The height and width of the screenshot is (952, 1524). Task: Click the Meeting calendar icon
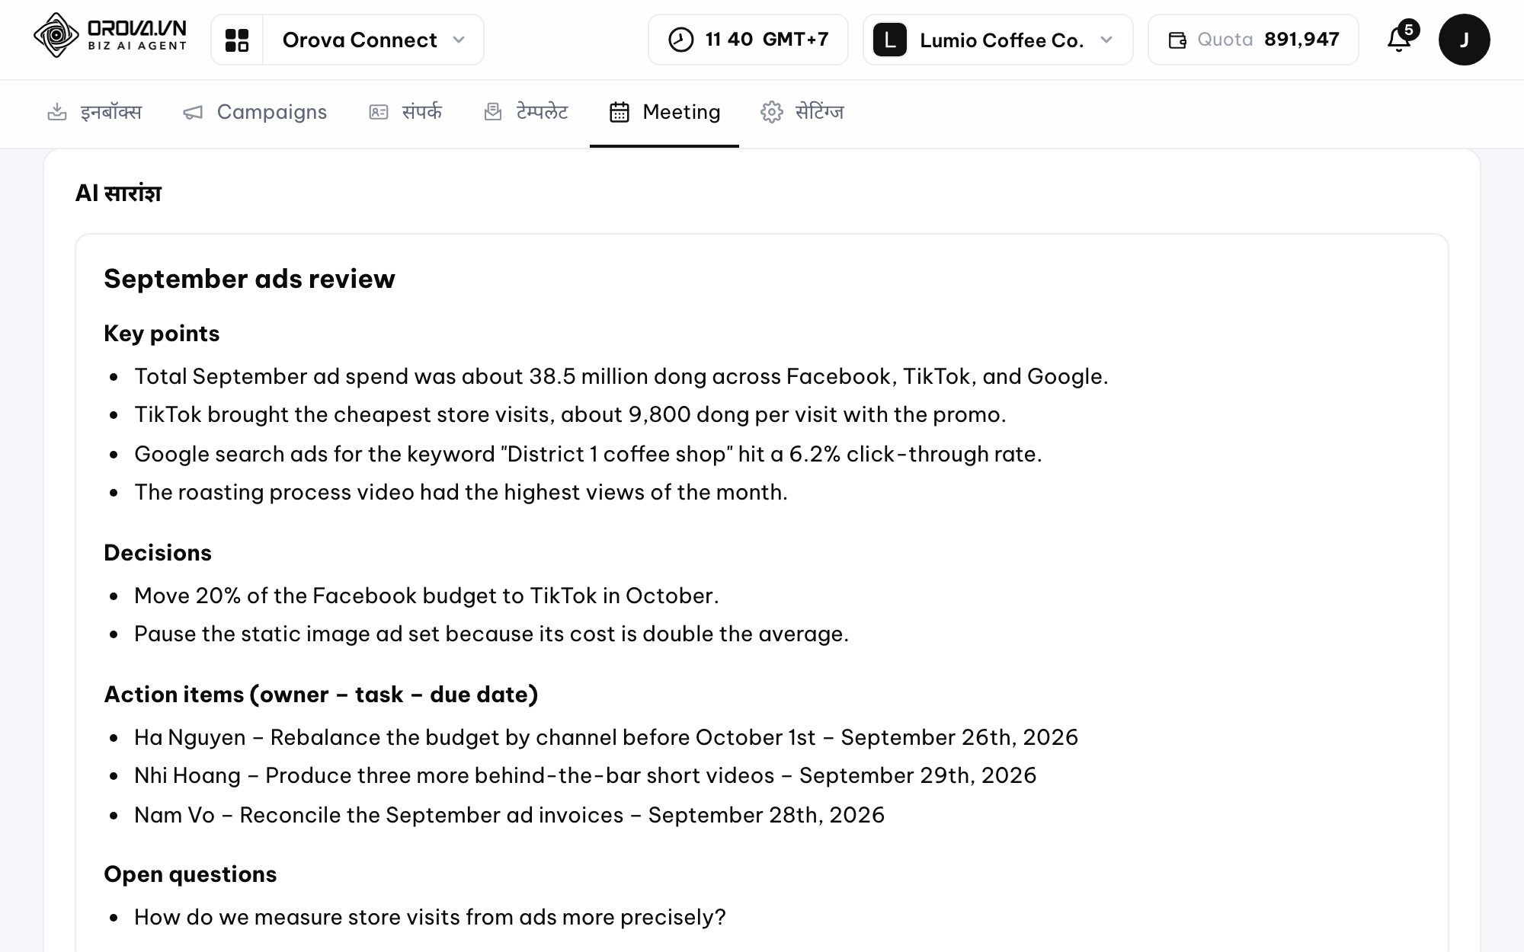[620, 112]
